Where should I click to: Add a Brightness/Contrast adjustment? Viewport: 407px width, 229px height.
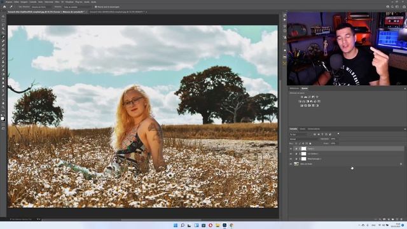pos(301,97)
